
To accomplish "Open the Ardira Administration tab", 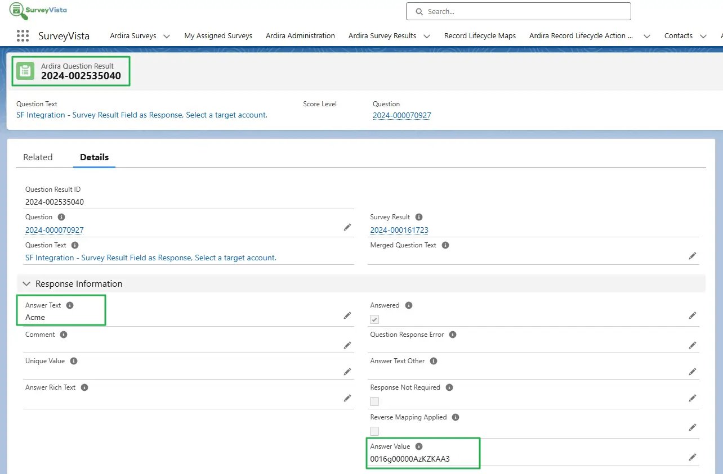I will 300,35.
